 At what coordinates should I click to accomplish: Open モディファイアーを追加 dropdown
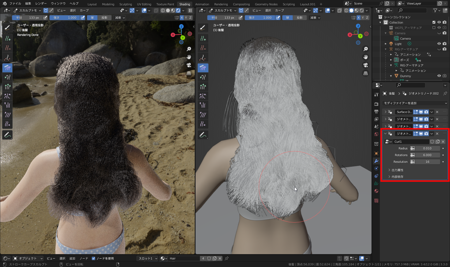tap(415, 103)
